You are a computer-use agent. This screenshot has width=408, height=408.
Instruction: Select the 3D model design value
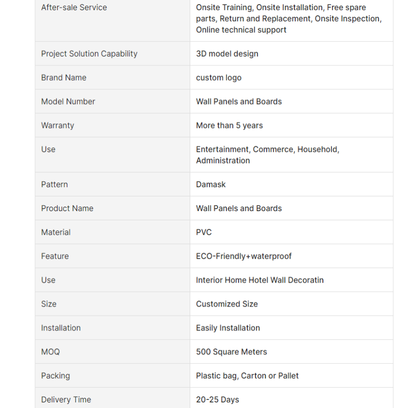[227, 54]
